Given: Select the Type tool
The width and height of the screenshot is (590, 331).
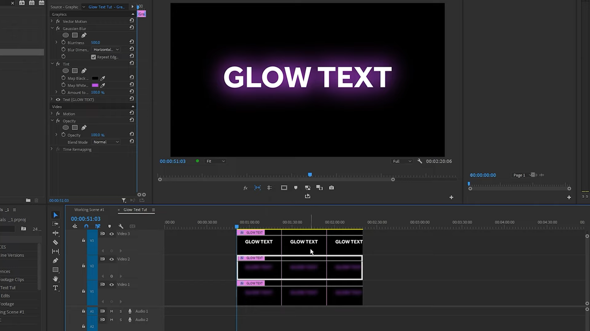Looking at the screenshot, I should pyautogui.click(x=55, y=288).
